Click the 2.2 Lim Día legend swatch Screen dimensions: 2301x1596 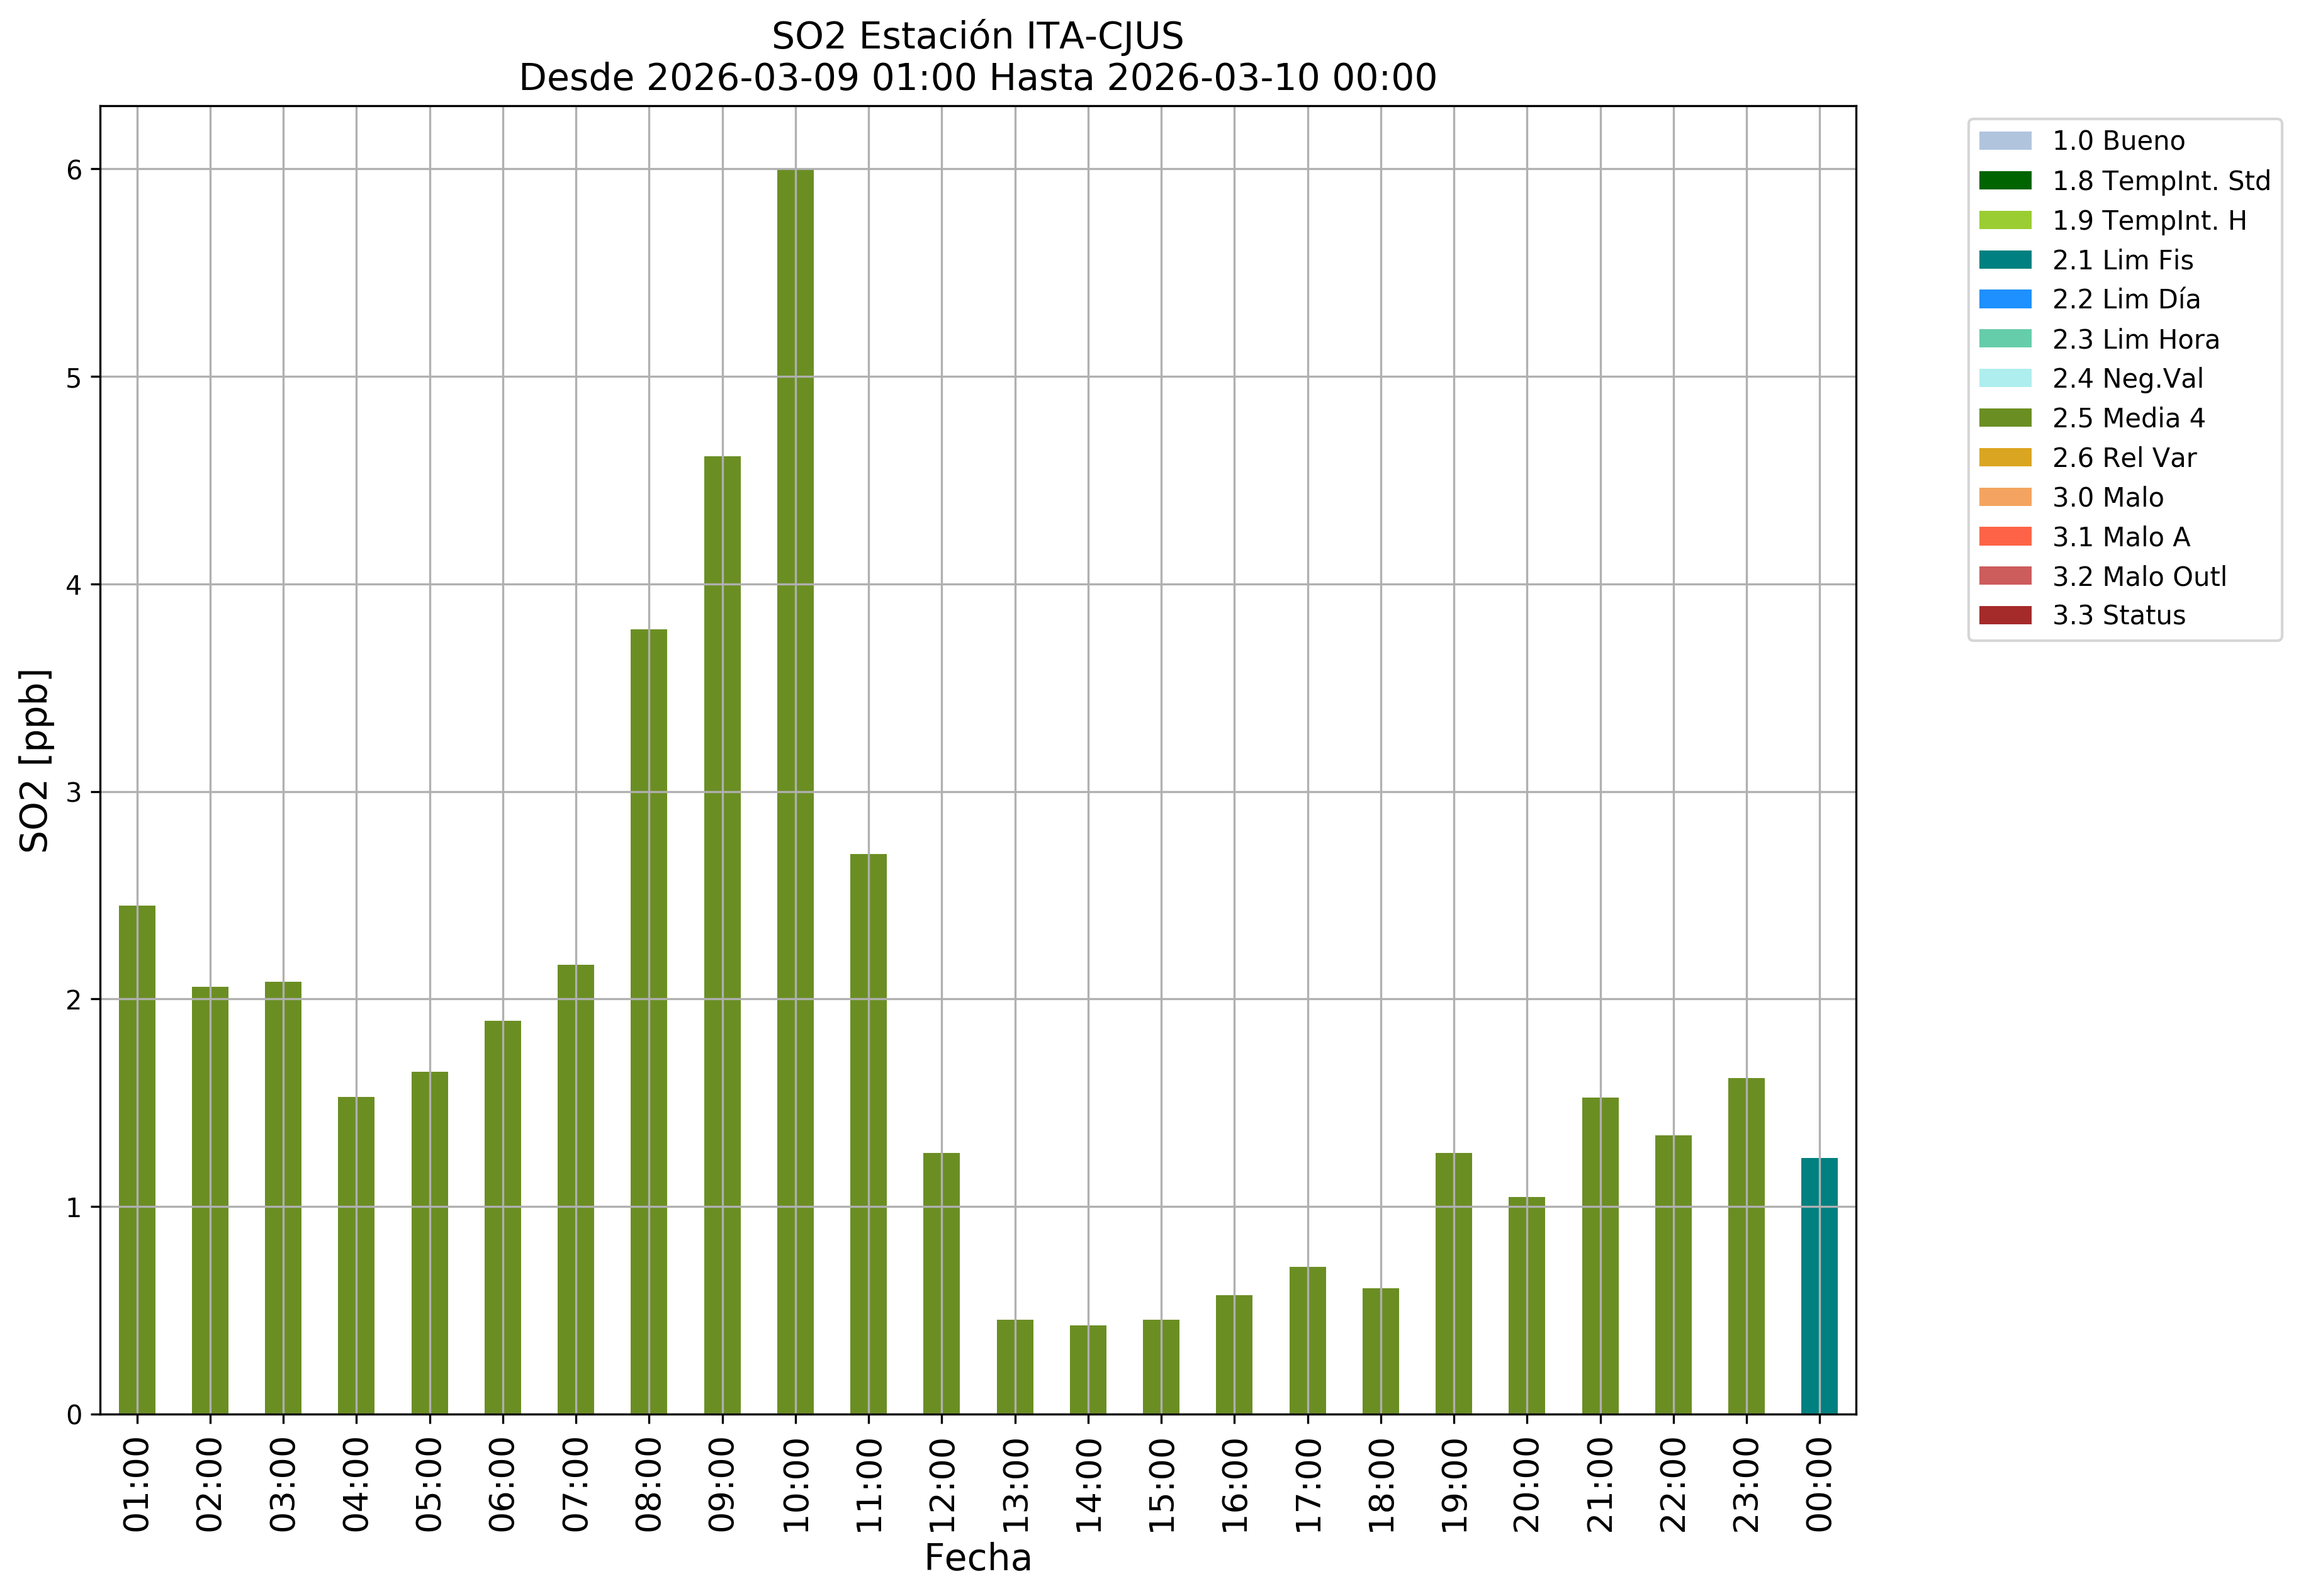click(x=2004, y=299)
